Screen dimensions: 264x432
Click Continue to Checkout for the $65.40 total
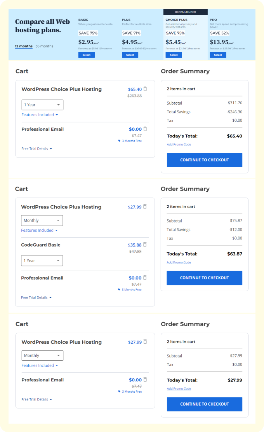click(205, 160)
